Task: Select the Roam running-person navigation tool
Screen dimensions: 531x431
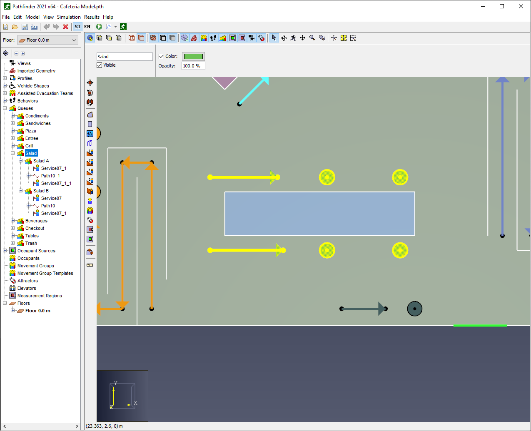Action: click(x=293, y=38)
